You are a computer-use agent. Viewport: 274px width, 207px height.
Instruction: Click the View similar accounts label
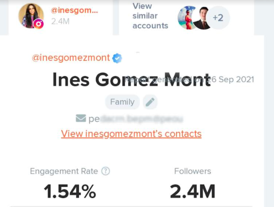pos(150,16)
